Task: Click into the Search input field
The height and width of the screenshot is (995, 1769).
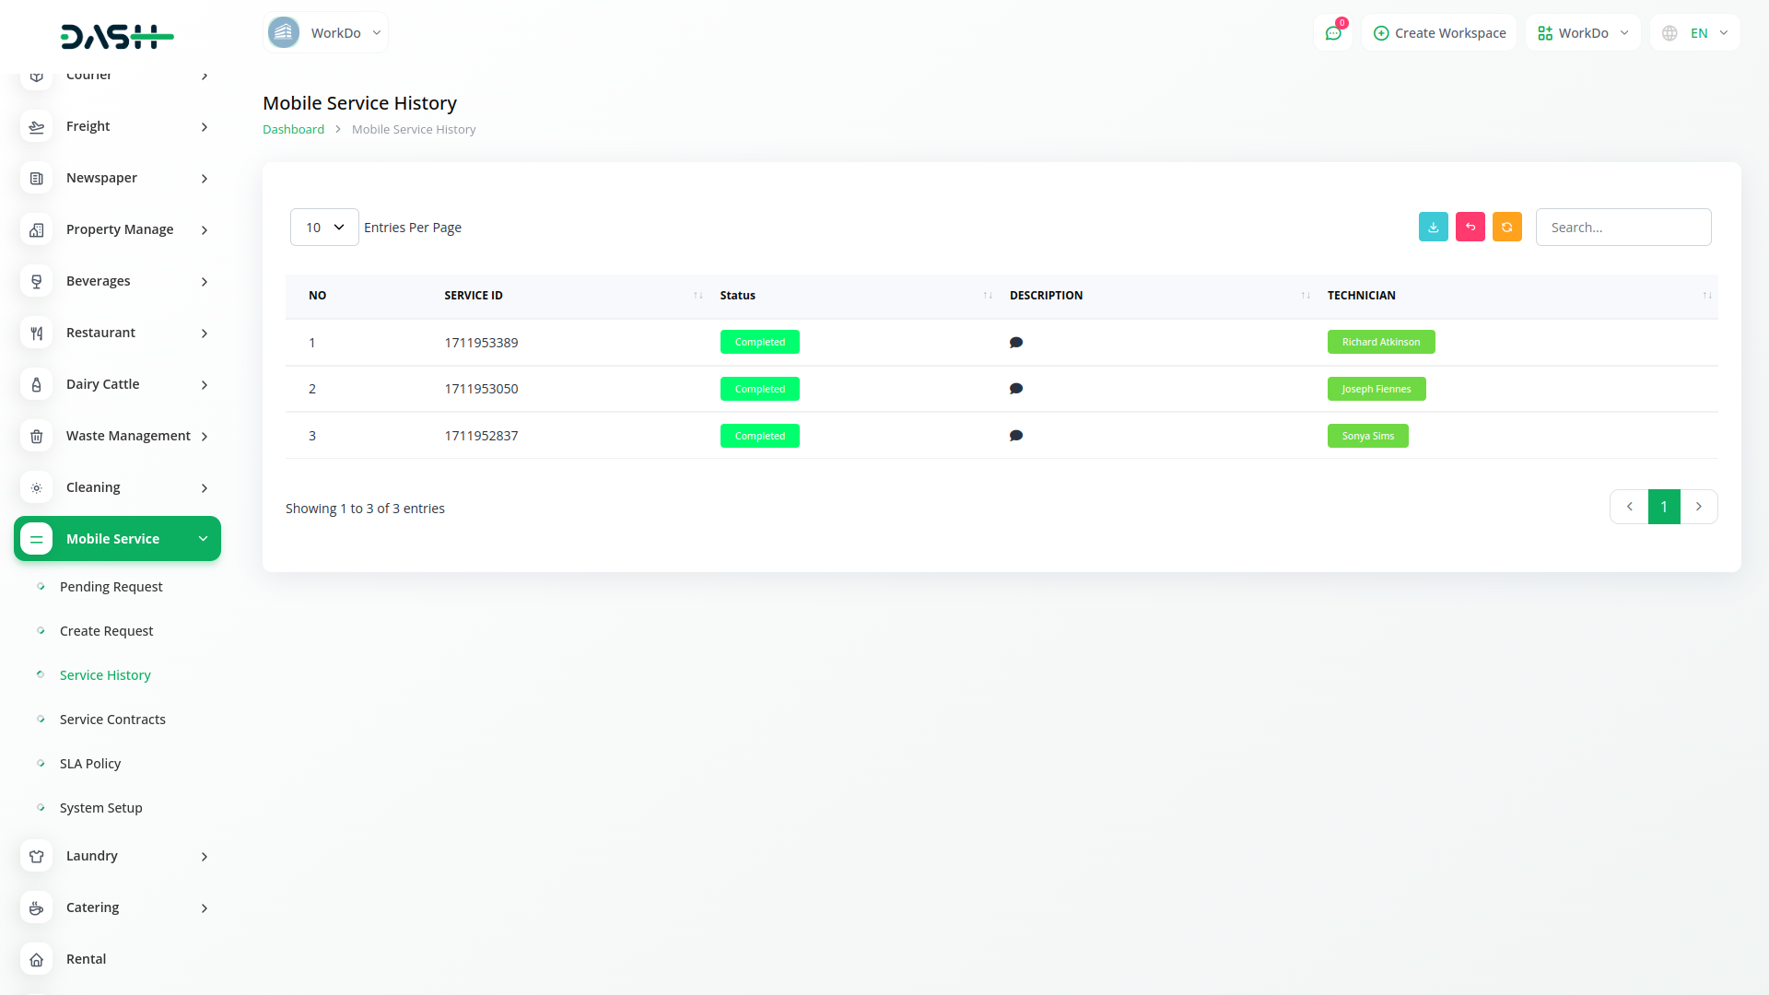Action: pos(1623,228)
